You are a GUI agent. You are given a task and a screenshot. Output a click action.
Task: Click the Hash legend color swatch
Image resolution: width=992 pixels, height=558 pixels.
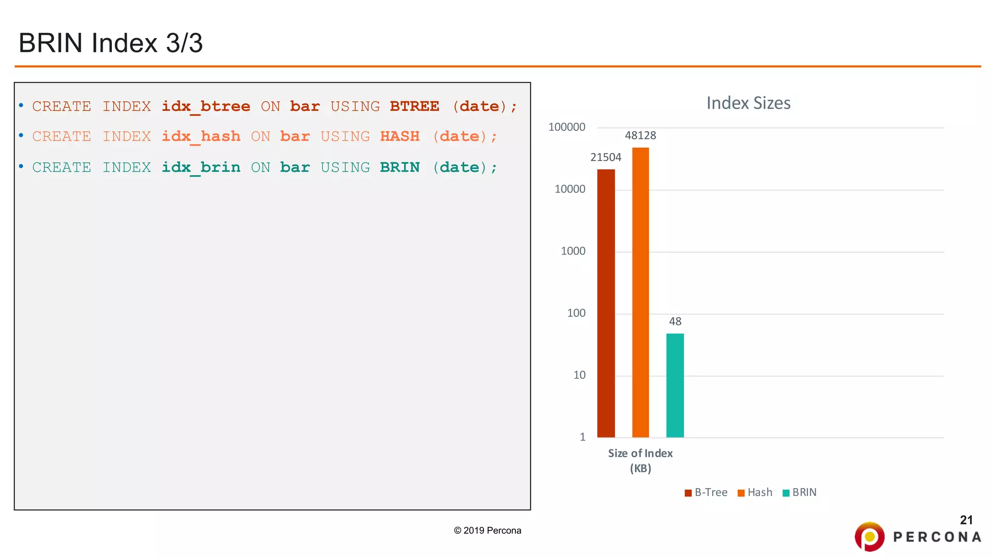coord(741,493)
